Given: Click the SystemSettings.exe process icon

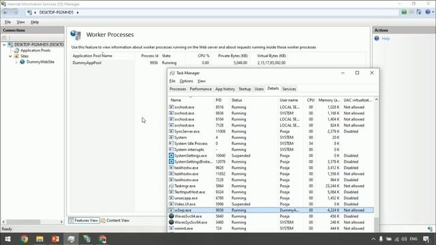Looking at the screenshot, I should [x=171, y=156].
